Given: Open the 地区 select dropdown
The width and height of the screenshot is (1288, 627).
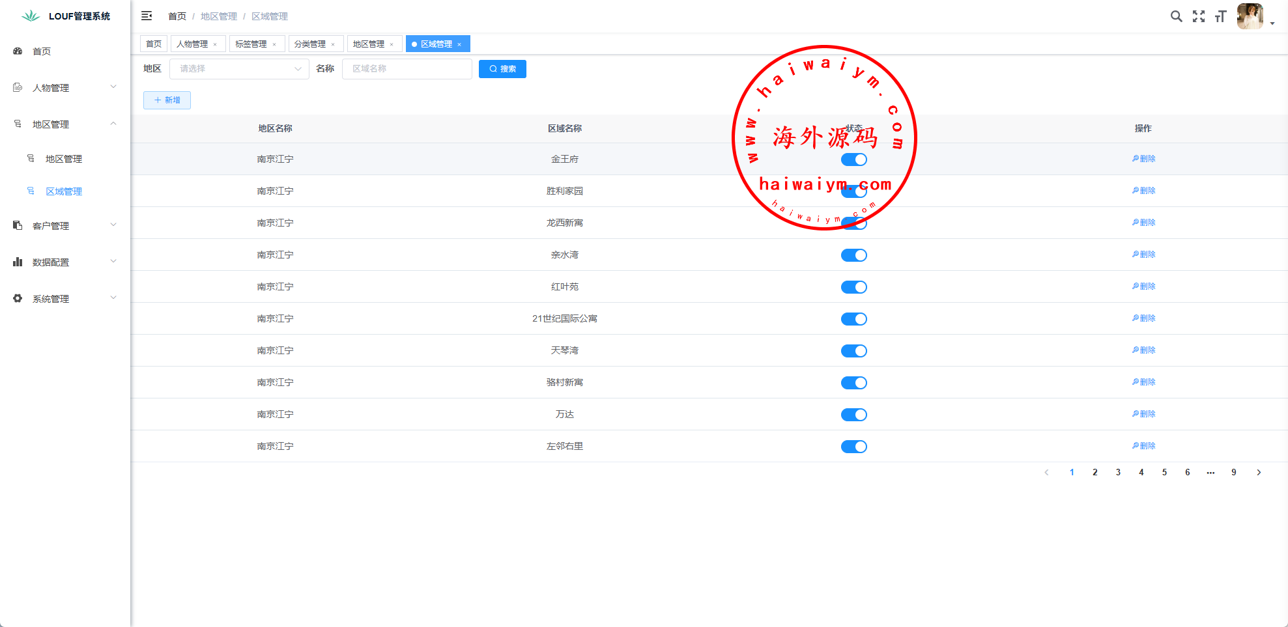Looking at the screenshot, I should (239, 69).
